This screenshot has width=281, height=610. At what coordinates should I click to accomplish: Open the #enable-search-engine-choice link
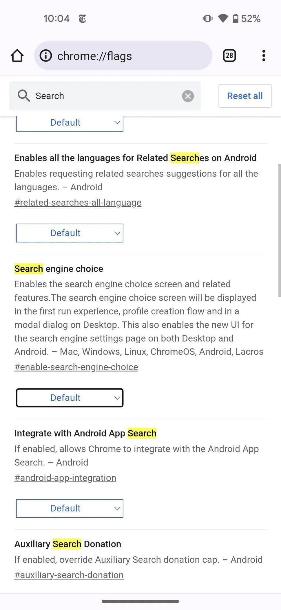click(76, 367)
